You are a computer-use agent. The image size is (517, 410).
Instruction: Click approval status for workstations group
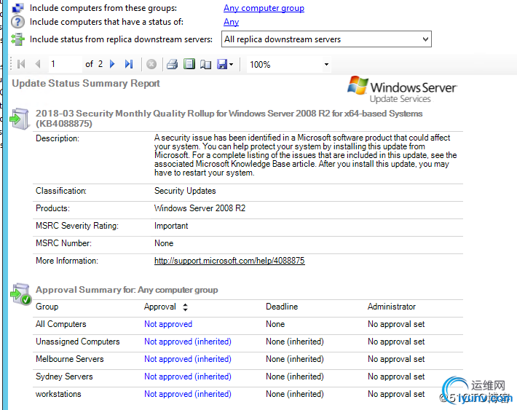pos(187,394)
